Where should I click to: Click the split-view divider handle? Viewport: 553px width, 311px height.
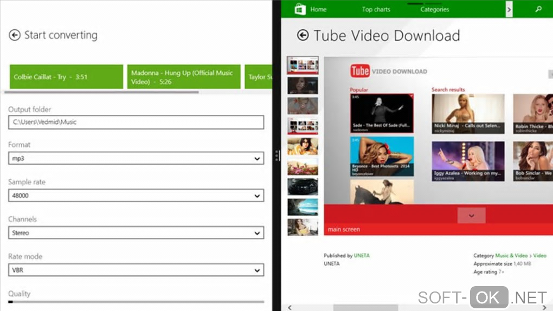coord(277,155)
